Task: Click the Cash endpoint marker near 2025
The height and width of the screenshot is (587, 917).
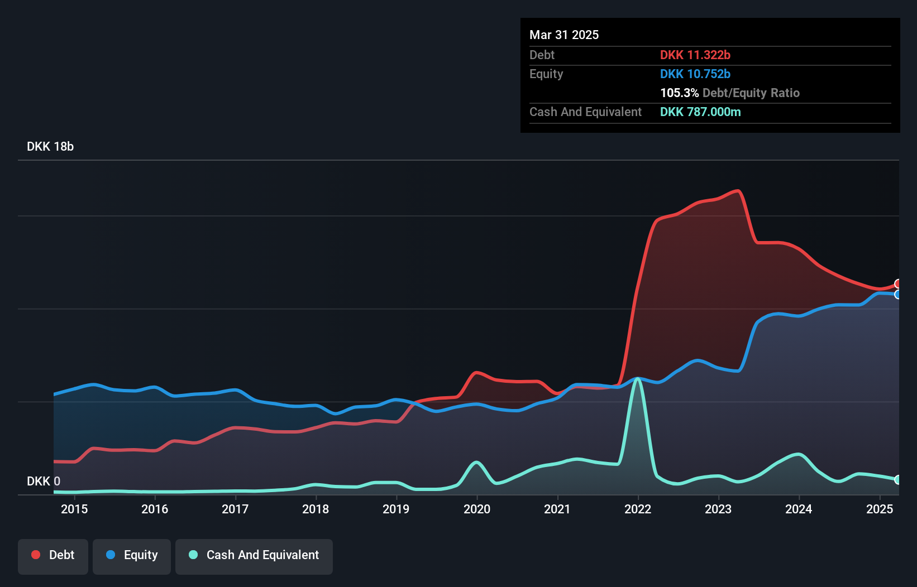Action: pyautogui.click(x=897, y=480)
